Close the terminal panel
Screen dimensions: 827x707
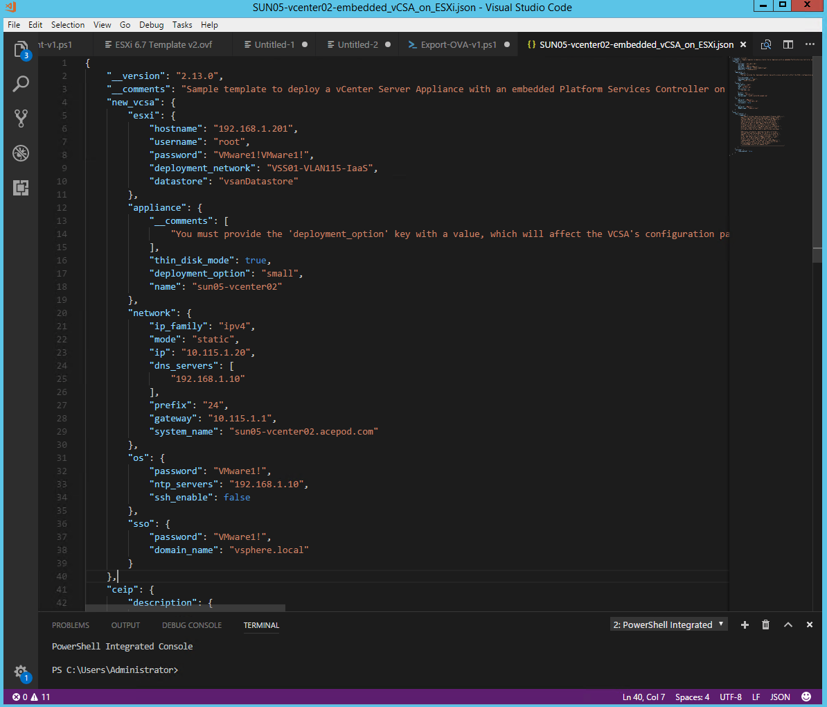click(810, 625)
